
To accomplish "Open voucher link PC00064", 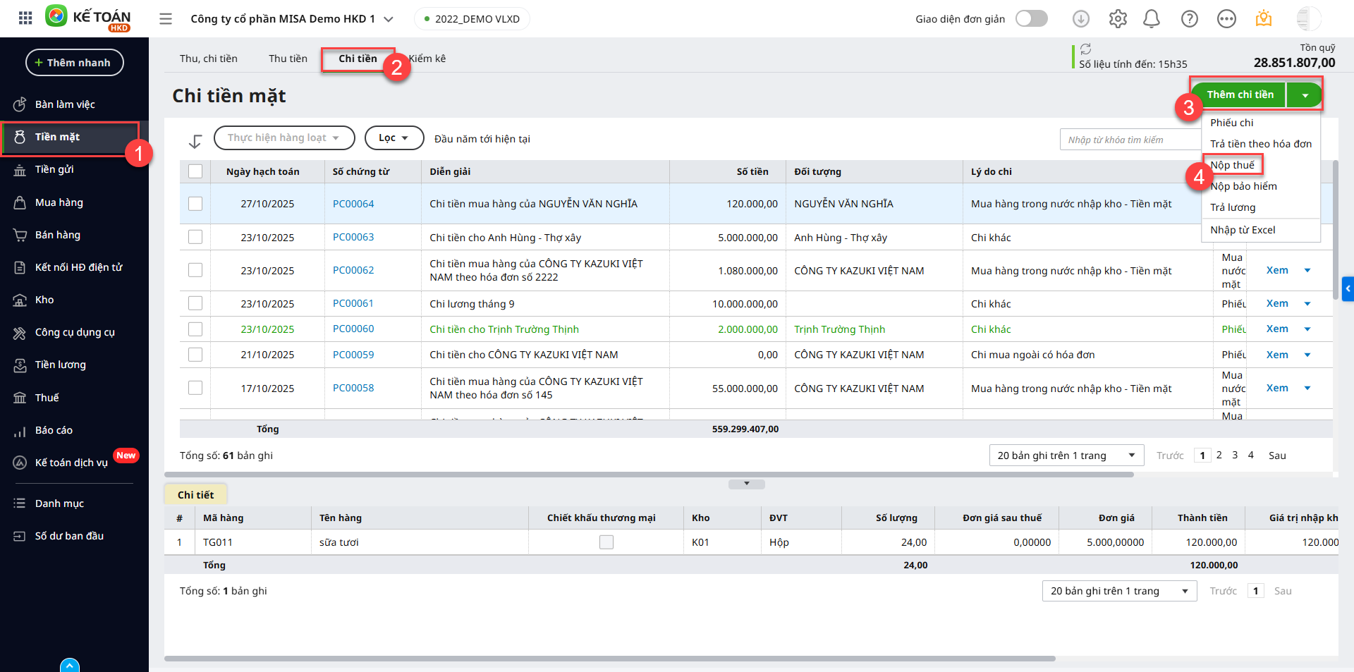I will click(353, 204).
